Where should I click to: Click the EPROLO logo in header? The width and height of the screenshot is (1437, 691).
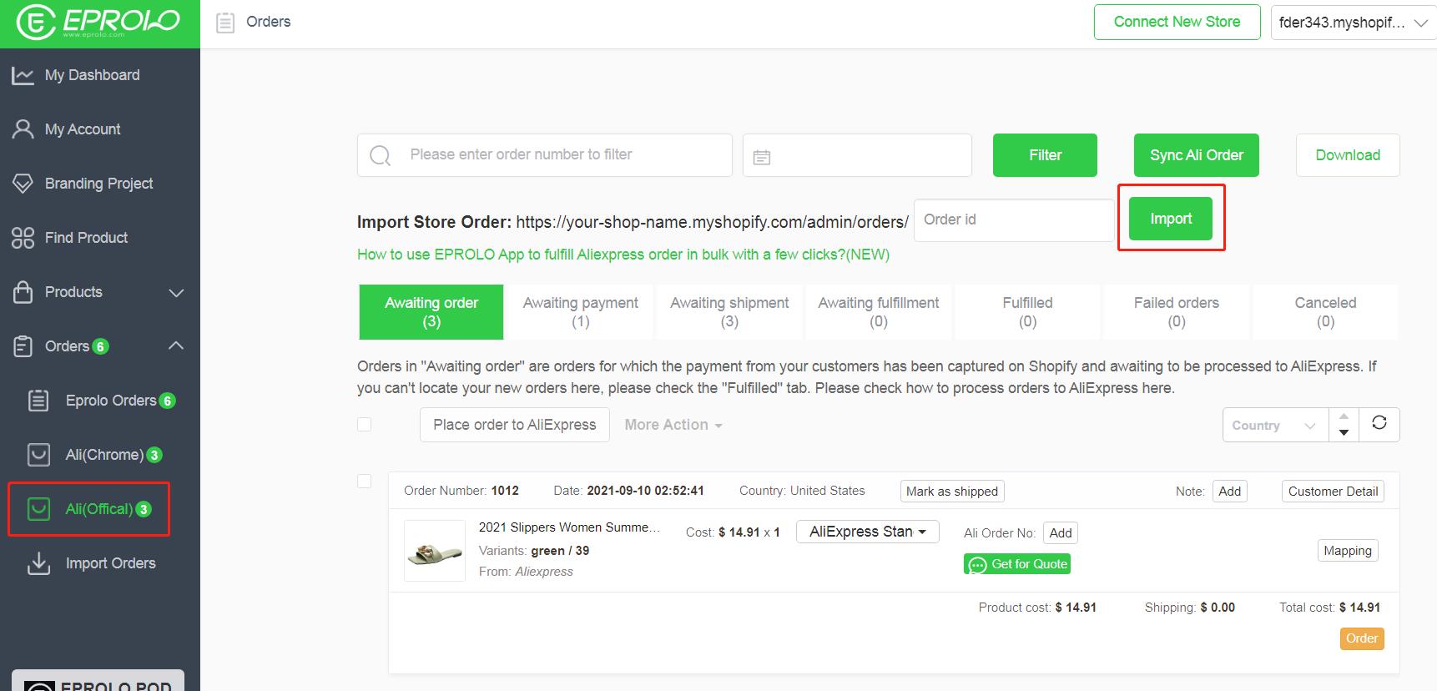98,23
